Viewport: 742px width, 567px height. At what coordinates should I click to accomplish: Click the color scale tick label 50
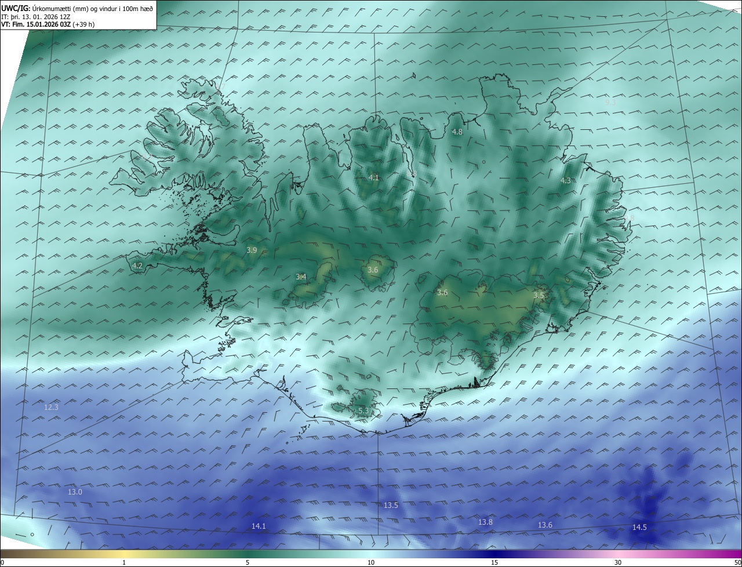point(737,562)
